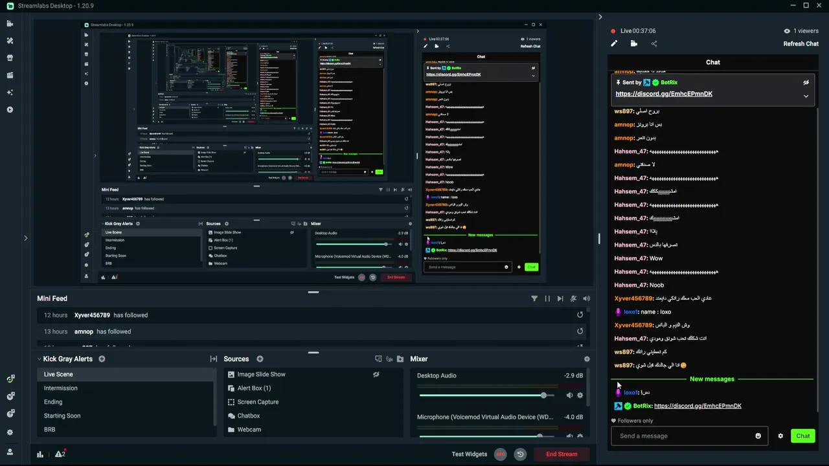Open the source dual-output display icon
Screen dimensions: 829x466
[378, 359]
